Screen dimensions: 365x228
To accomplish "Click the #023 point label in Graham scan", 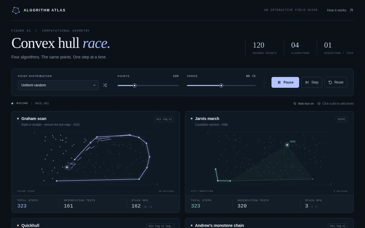I will (73, 164).
